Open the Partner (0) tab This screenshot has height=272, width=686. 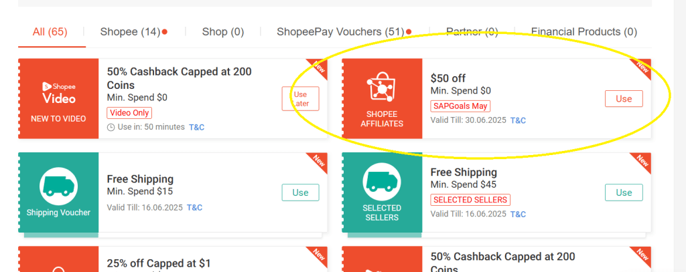472,31
